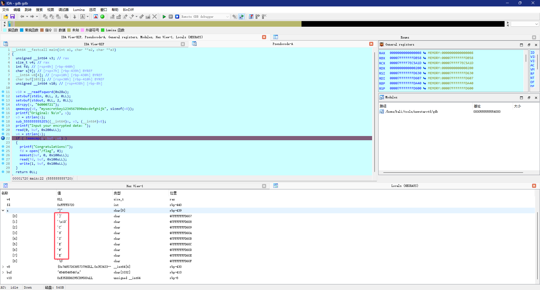Close the Locals (HEXRAYS) tab

pos(534,186)
